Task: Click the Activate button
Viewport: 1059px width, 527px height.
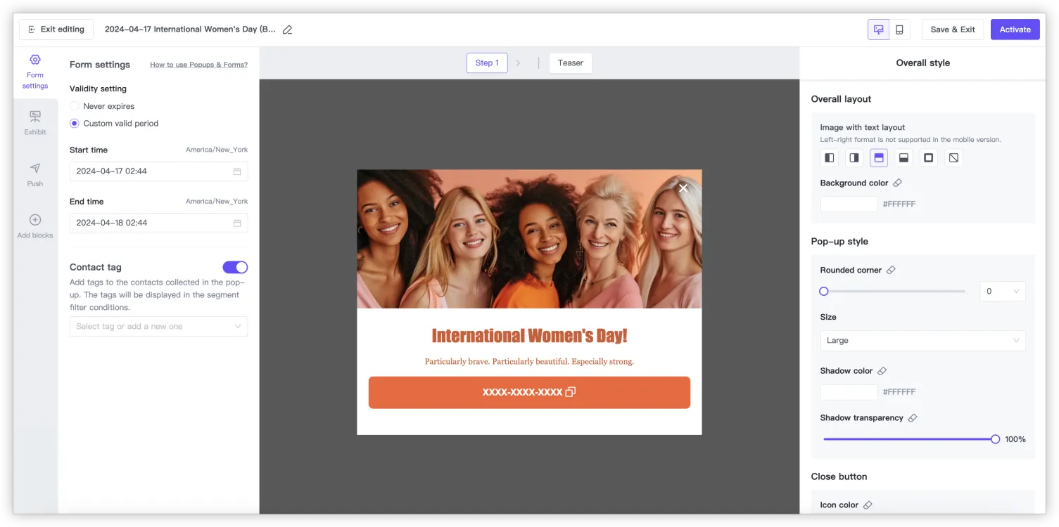Action: point(1015,30)
